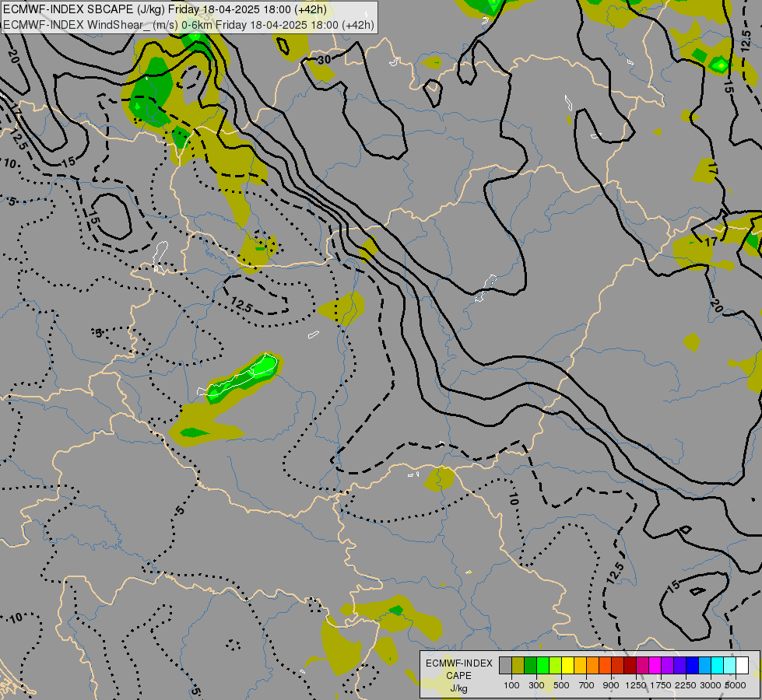This screenshot has height=700, width=762.
Task: Click the 3000 value in legend
Action: (711, 685)
